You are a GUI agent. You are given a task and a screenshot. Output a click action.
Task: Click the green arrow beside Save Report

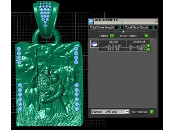146,36
